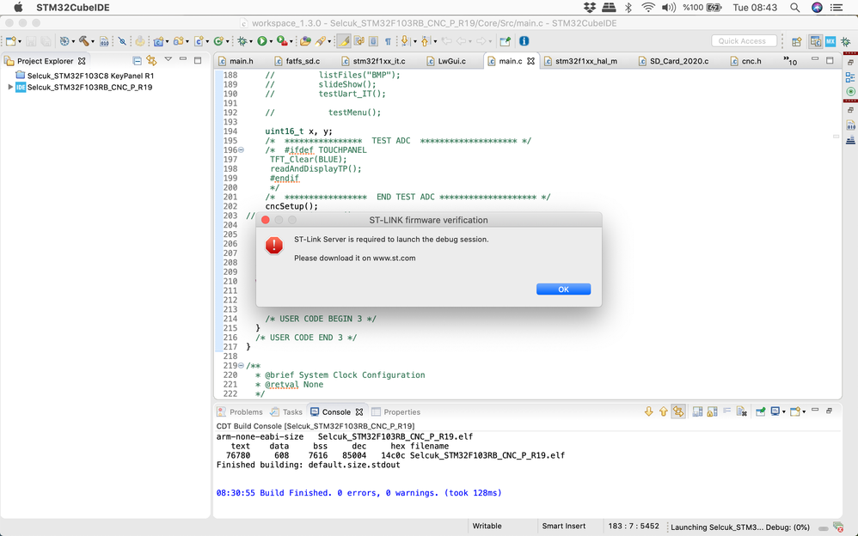Click the green Run play icon

261,41
